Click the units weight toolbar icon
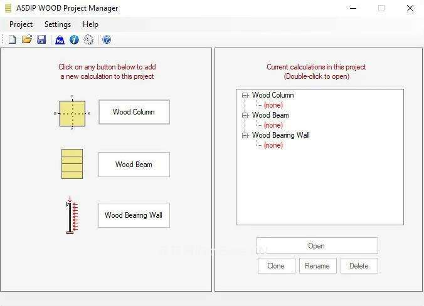The image size is (424, 306). [60, 40]
